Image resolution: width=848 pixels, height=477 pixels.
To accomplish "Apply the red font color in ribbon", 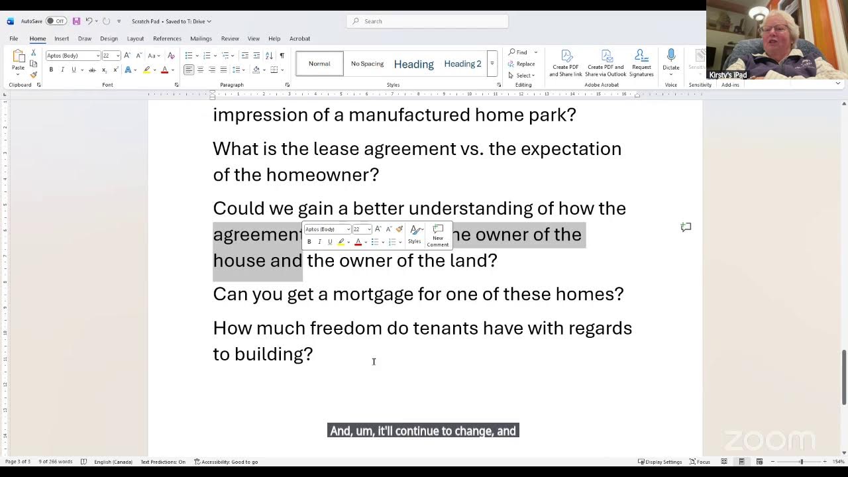I will (x=164, y=70).
